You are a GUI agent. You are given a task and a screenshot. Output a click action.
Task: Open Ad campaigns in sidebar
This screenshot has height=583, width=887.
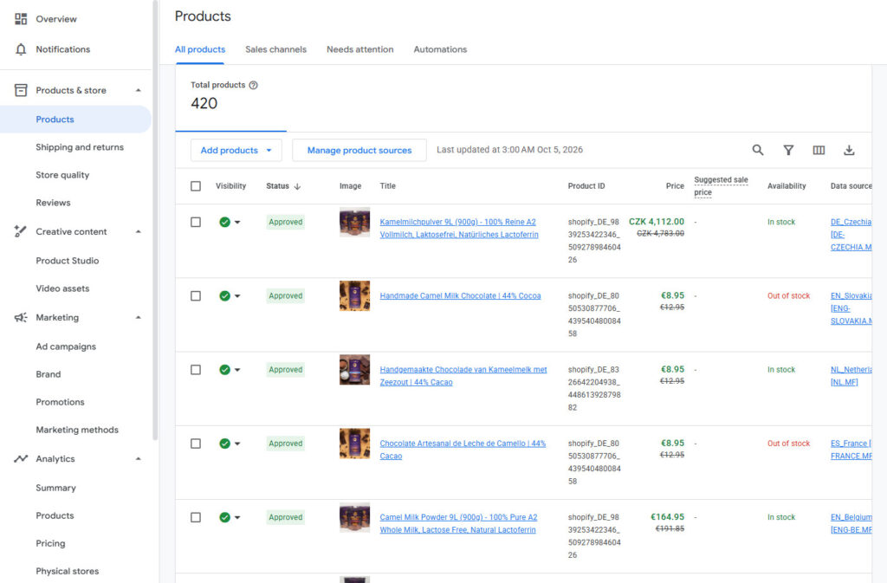pyautogui.click(x=66, y=347)
